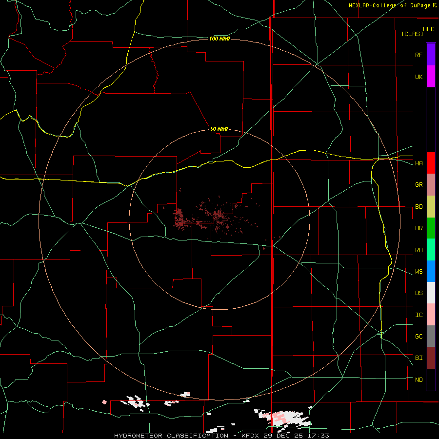Click the 17:33 timestamp

point(318,436)
